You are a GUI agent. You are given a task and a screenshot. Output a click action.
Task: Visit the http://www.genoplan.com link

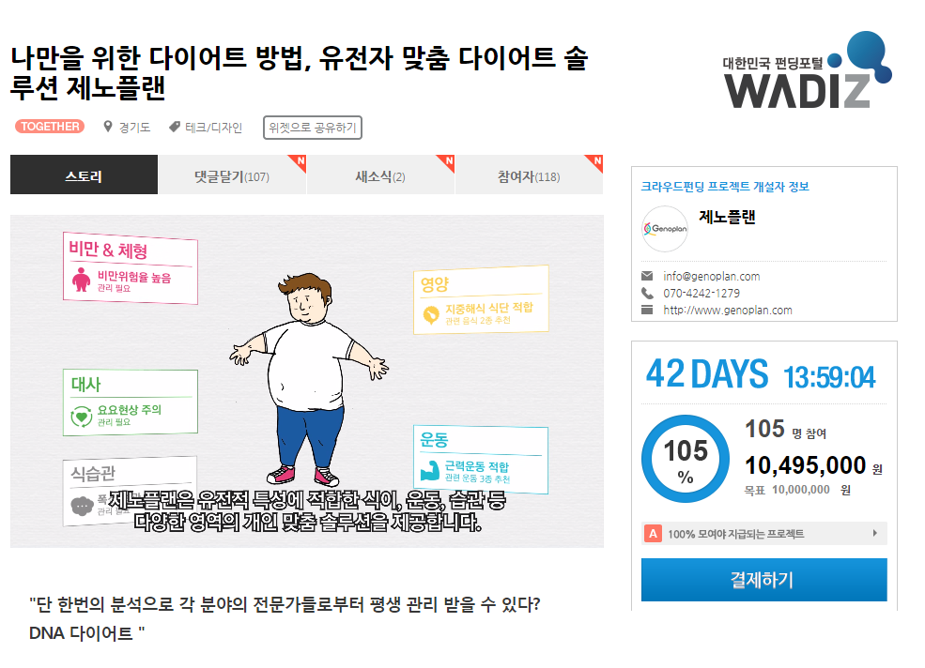728,311
